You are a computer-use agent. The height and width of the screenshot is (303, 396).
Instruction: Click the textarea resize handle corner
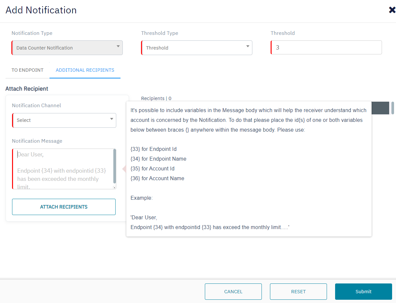pos(114,188)
